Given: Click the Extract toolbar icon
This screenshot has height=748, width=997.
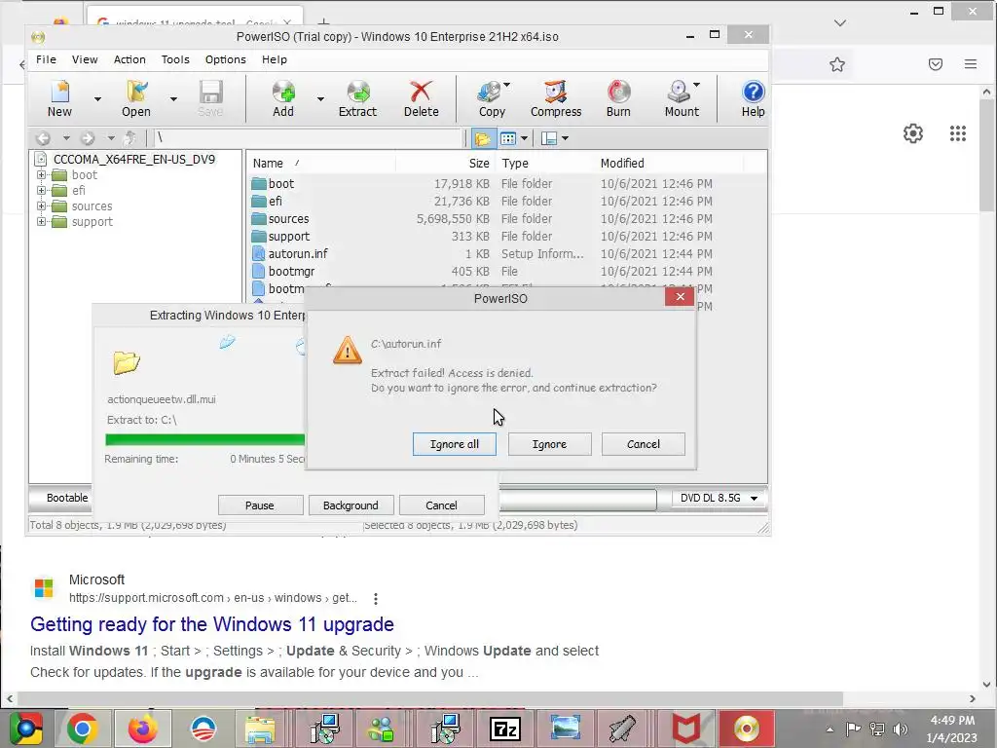Looking at the screenshot, I should tap(357, 98).
